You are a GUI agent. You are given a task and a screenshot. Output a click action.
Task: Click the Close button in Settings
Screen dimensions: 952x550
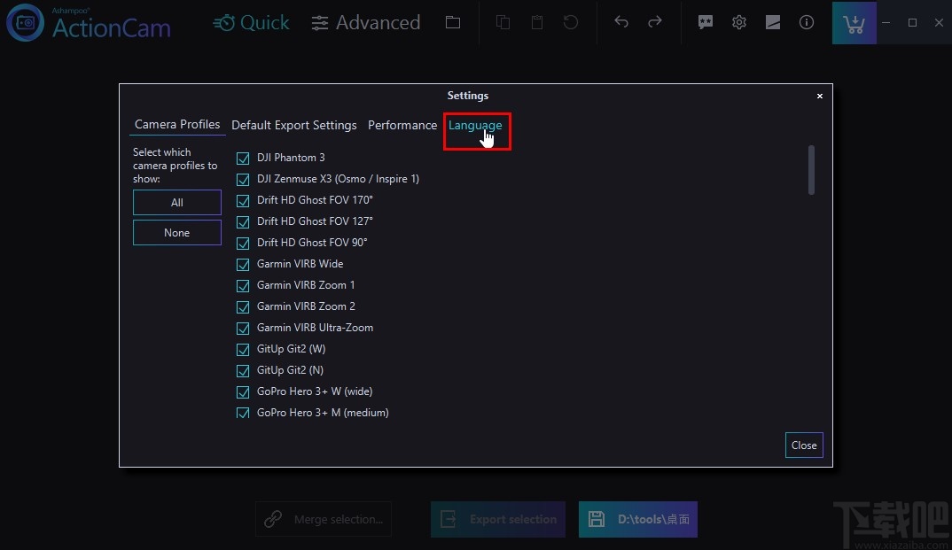pos(804,445)
